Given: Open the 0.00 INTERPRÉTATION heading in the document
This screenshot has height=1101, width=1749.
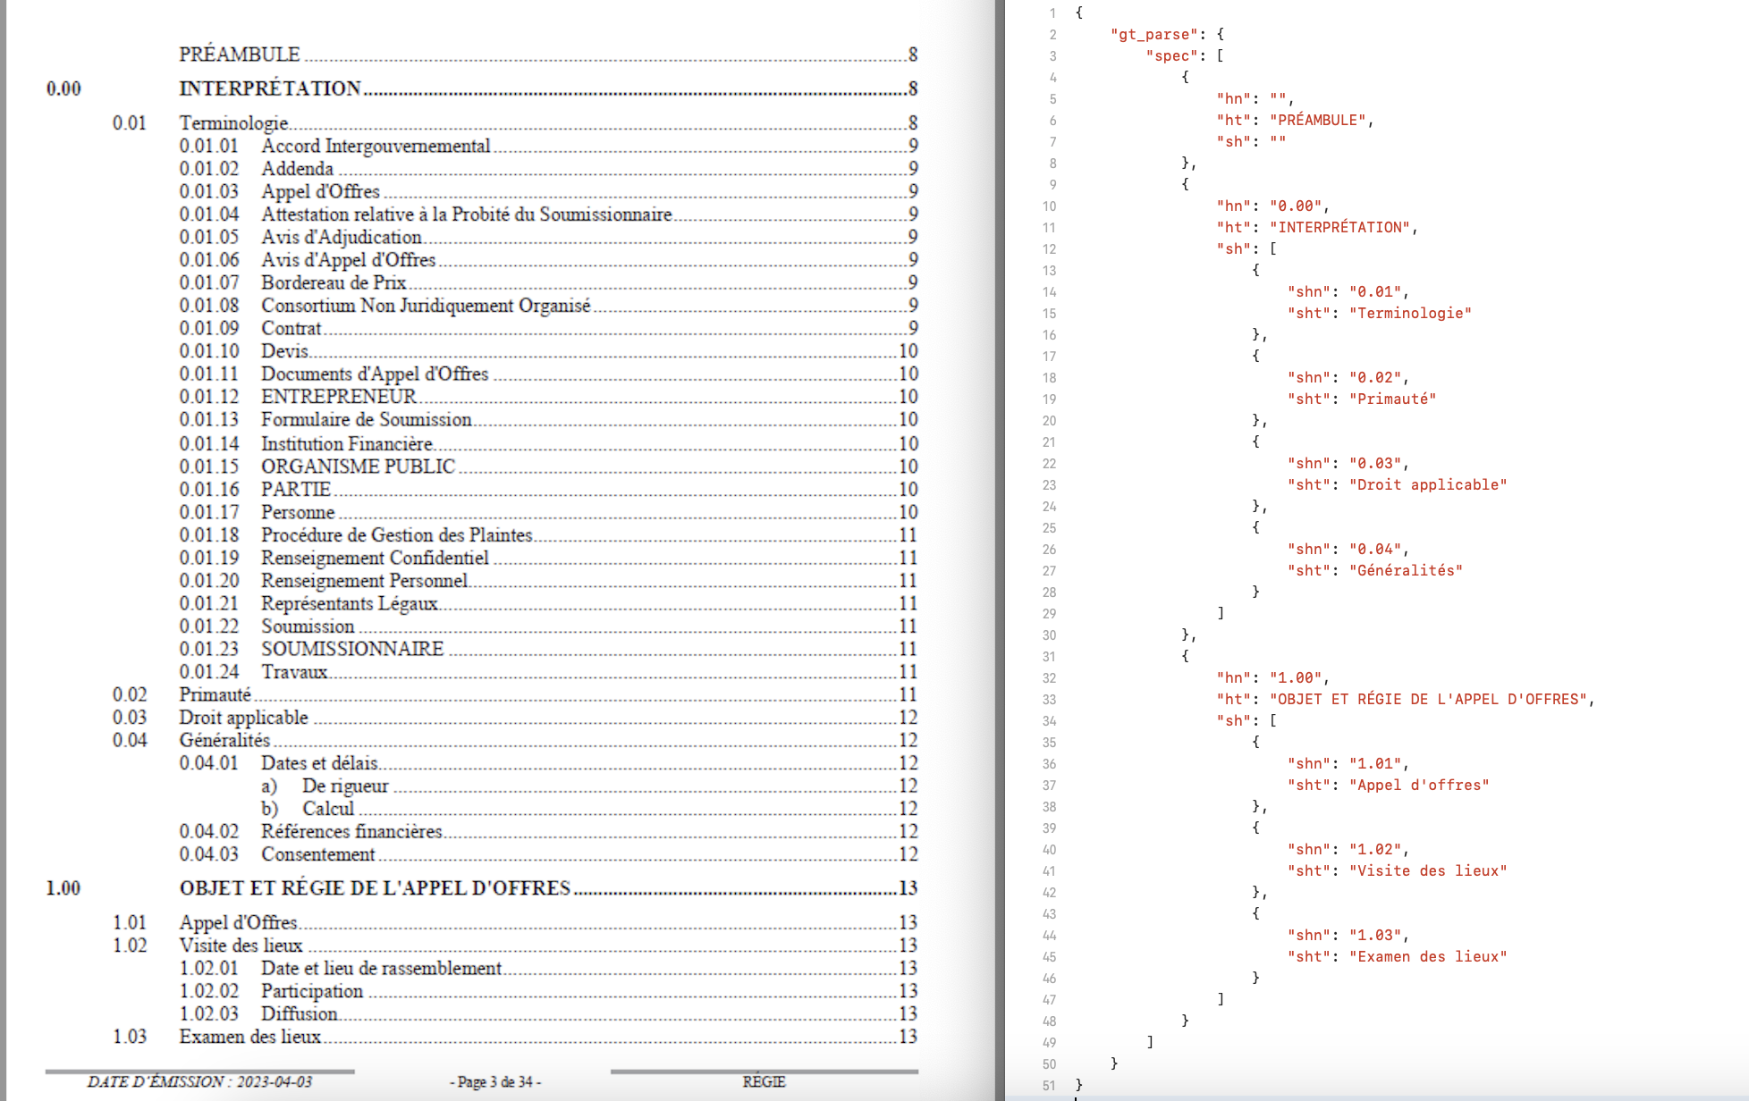Looking at the screenshot, I should coord(269,88).
